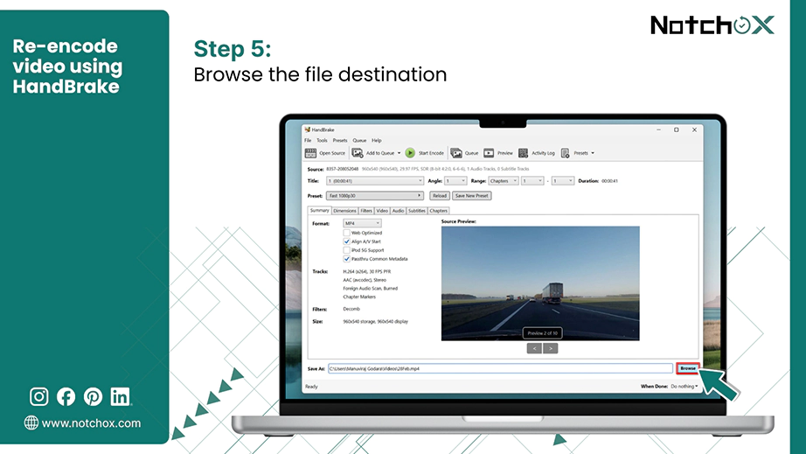Image resolution: width=806 pixels, height=454 pixels.
Task: Open the Presets menu in the menu bar
Action: [340, 140]
